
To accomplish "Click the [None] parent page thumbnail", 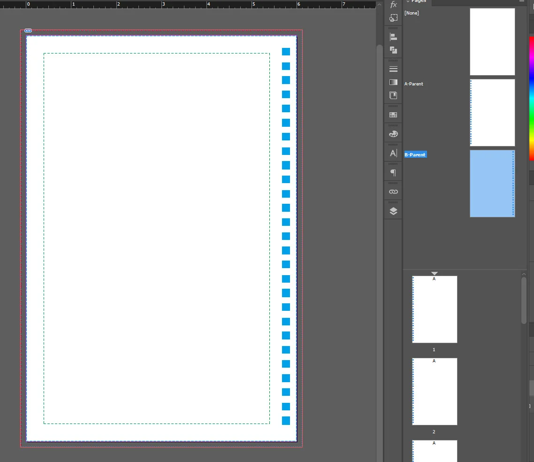I will (x=492, y=42).
